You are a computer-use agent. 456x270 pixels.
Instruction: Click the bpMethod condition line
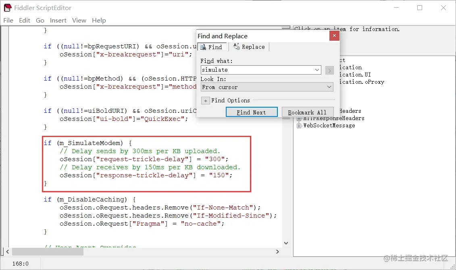coord(120,79)
